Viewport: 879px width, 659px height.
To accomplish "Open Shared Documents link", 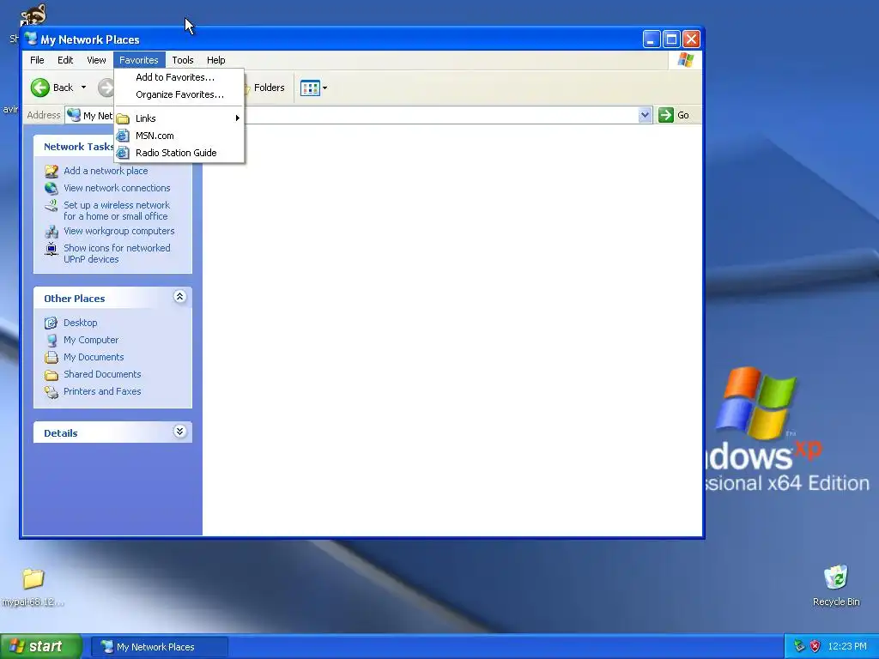I will 102,374.
